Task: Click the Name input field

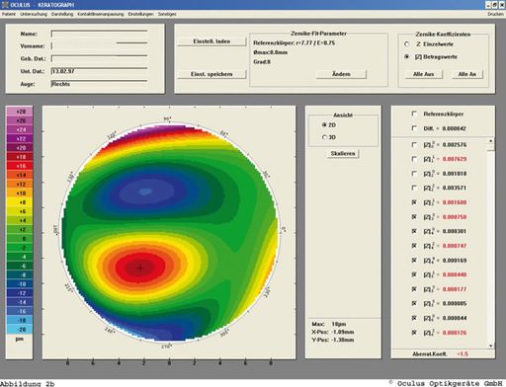Action: click(x=99, y=34)
